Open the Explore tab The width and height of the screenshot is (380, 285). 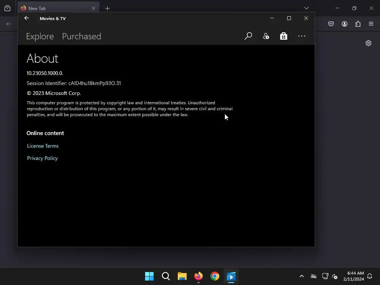tap(40, 36)
